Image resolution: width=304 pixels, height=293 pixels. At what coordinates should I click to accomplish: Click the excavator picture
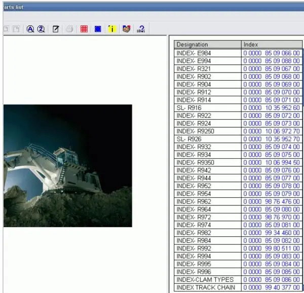[68, 166]
